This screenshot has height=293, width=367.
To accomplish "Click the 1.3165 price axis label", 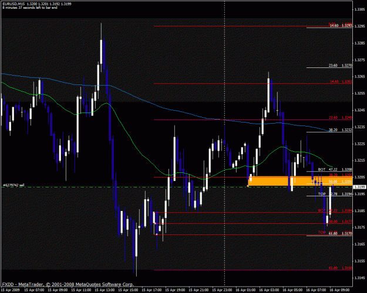I will (x=360, y=244).
